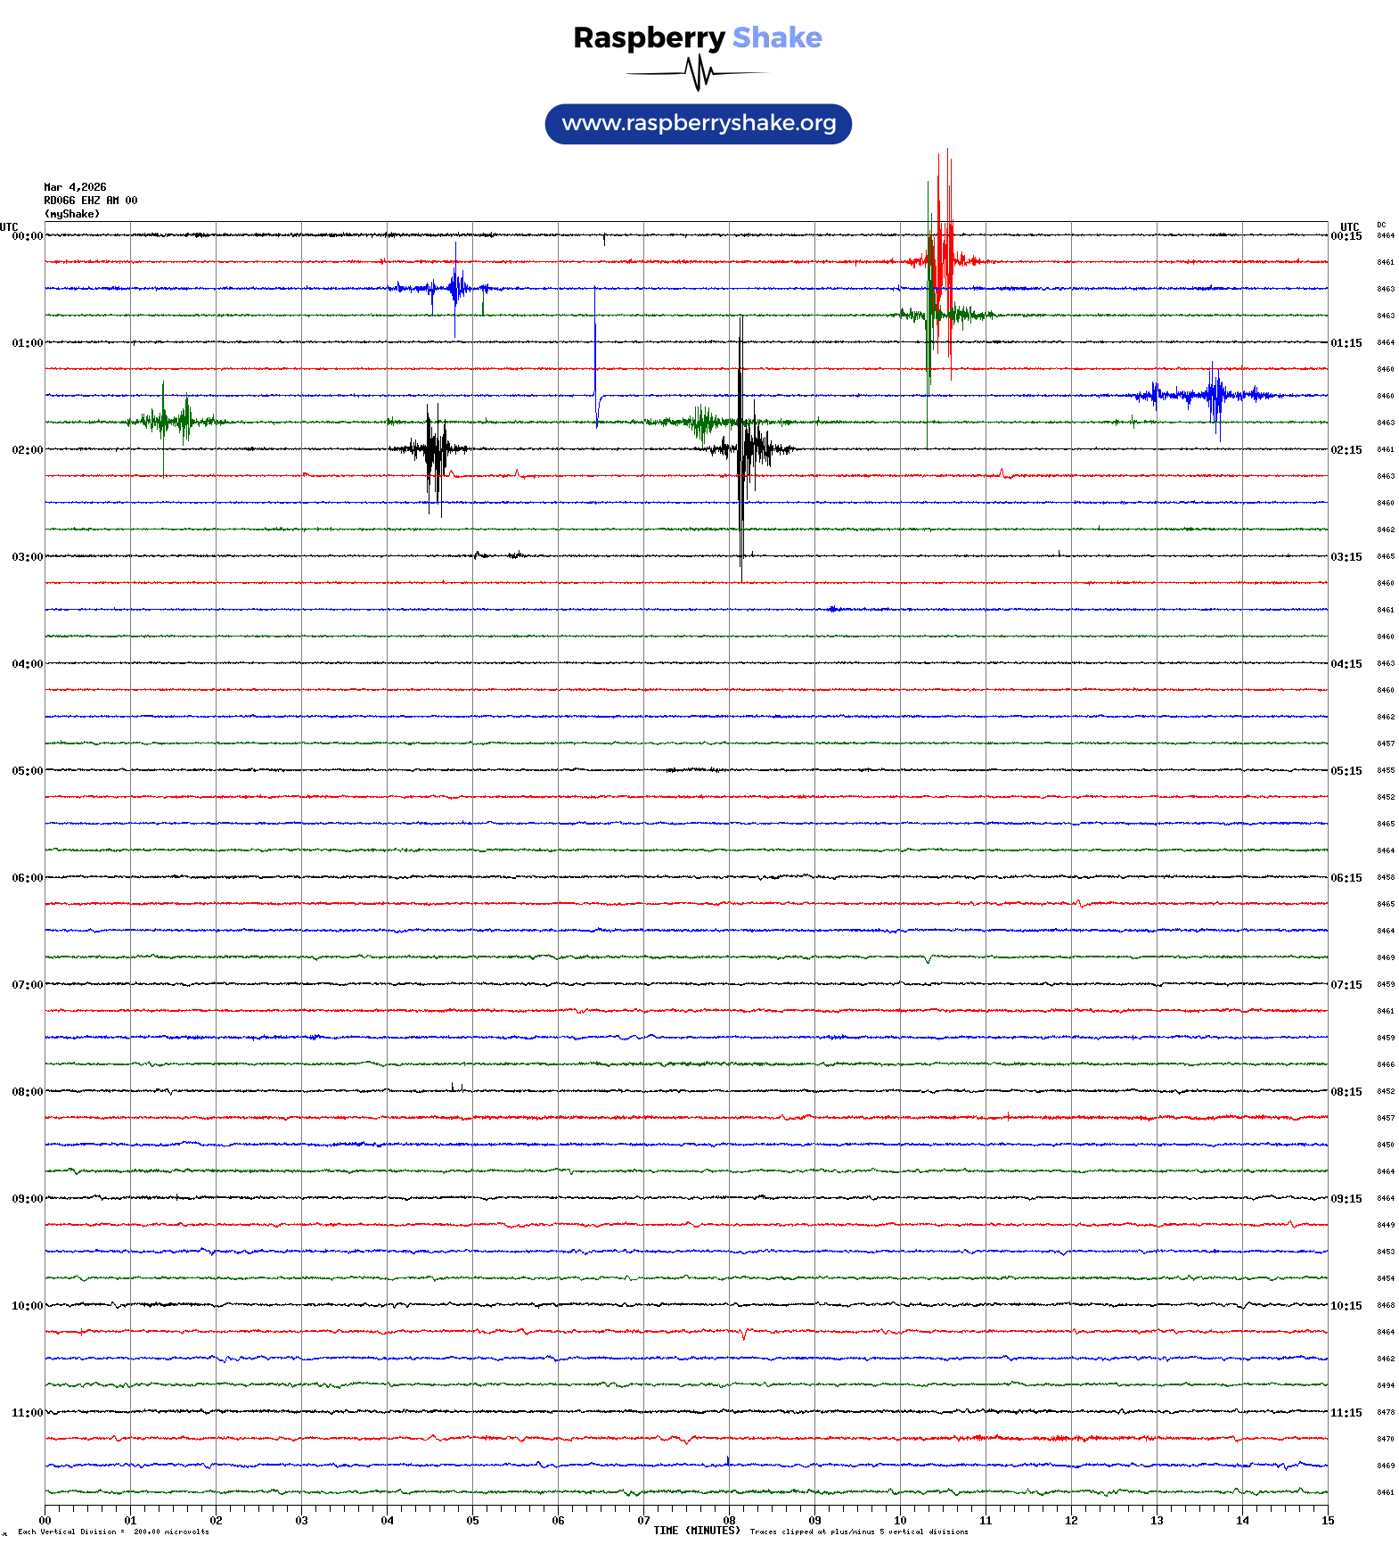Select the tall black waveform near minute 08
Image resolution: width=1399 pixels, height=1544 pixels.
[x=741, y=448]
